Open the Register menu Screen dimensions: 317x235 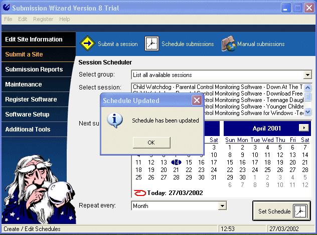click(x=43, y=19)
